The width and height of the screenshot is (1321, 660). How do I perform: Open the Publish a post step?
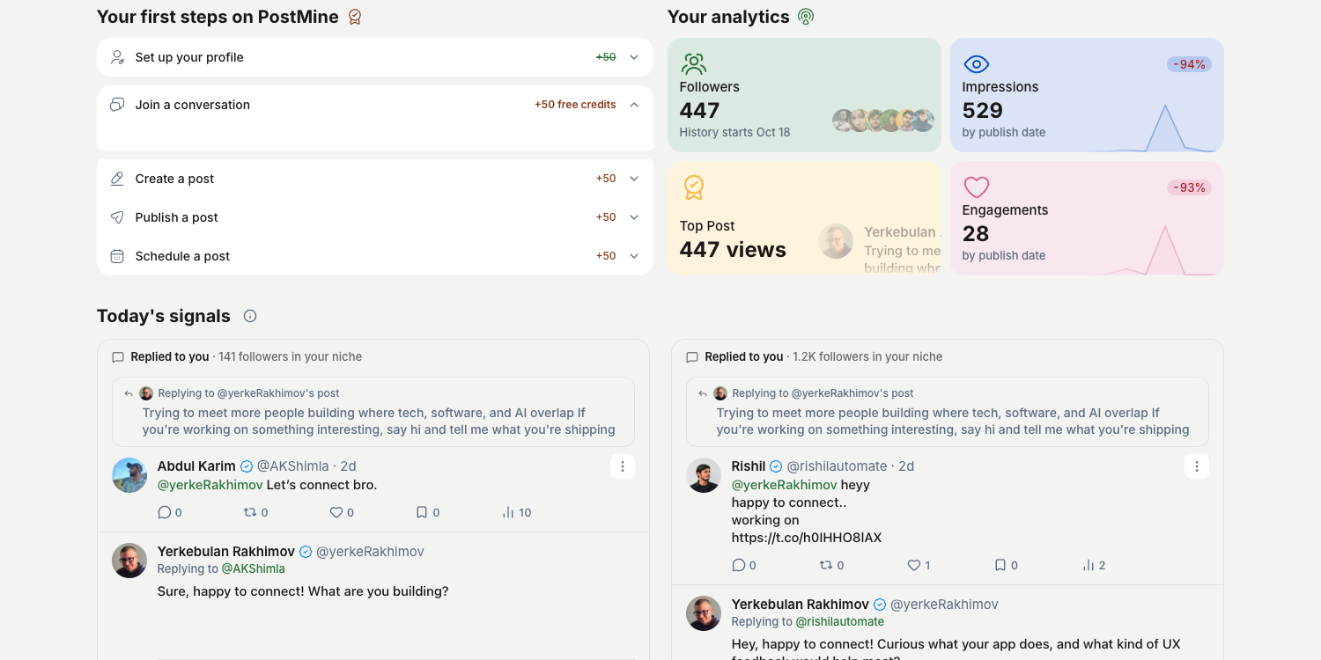(375, 217)
